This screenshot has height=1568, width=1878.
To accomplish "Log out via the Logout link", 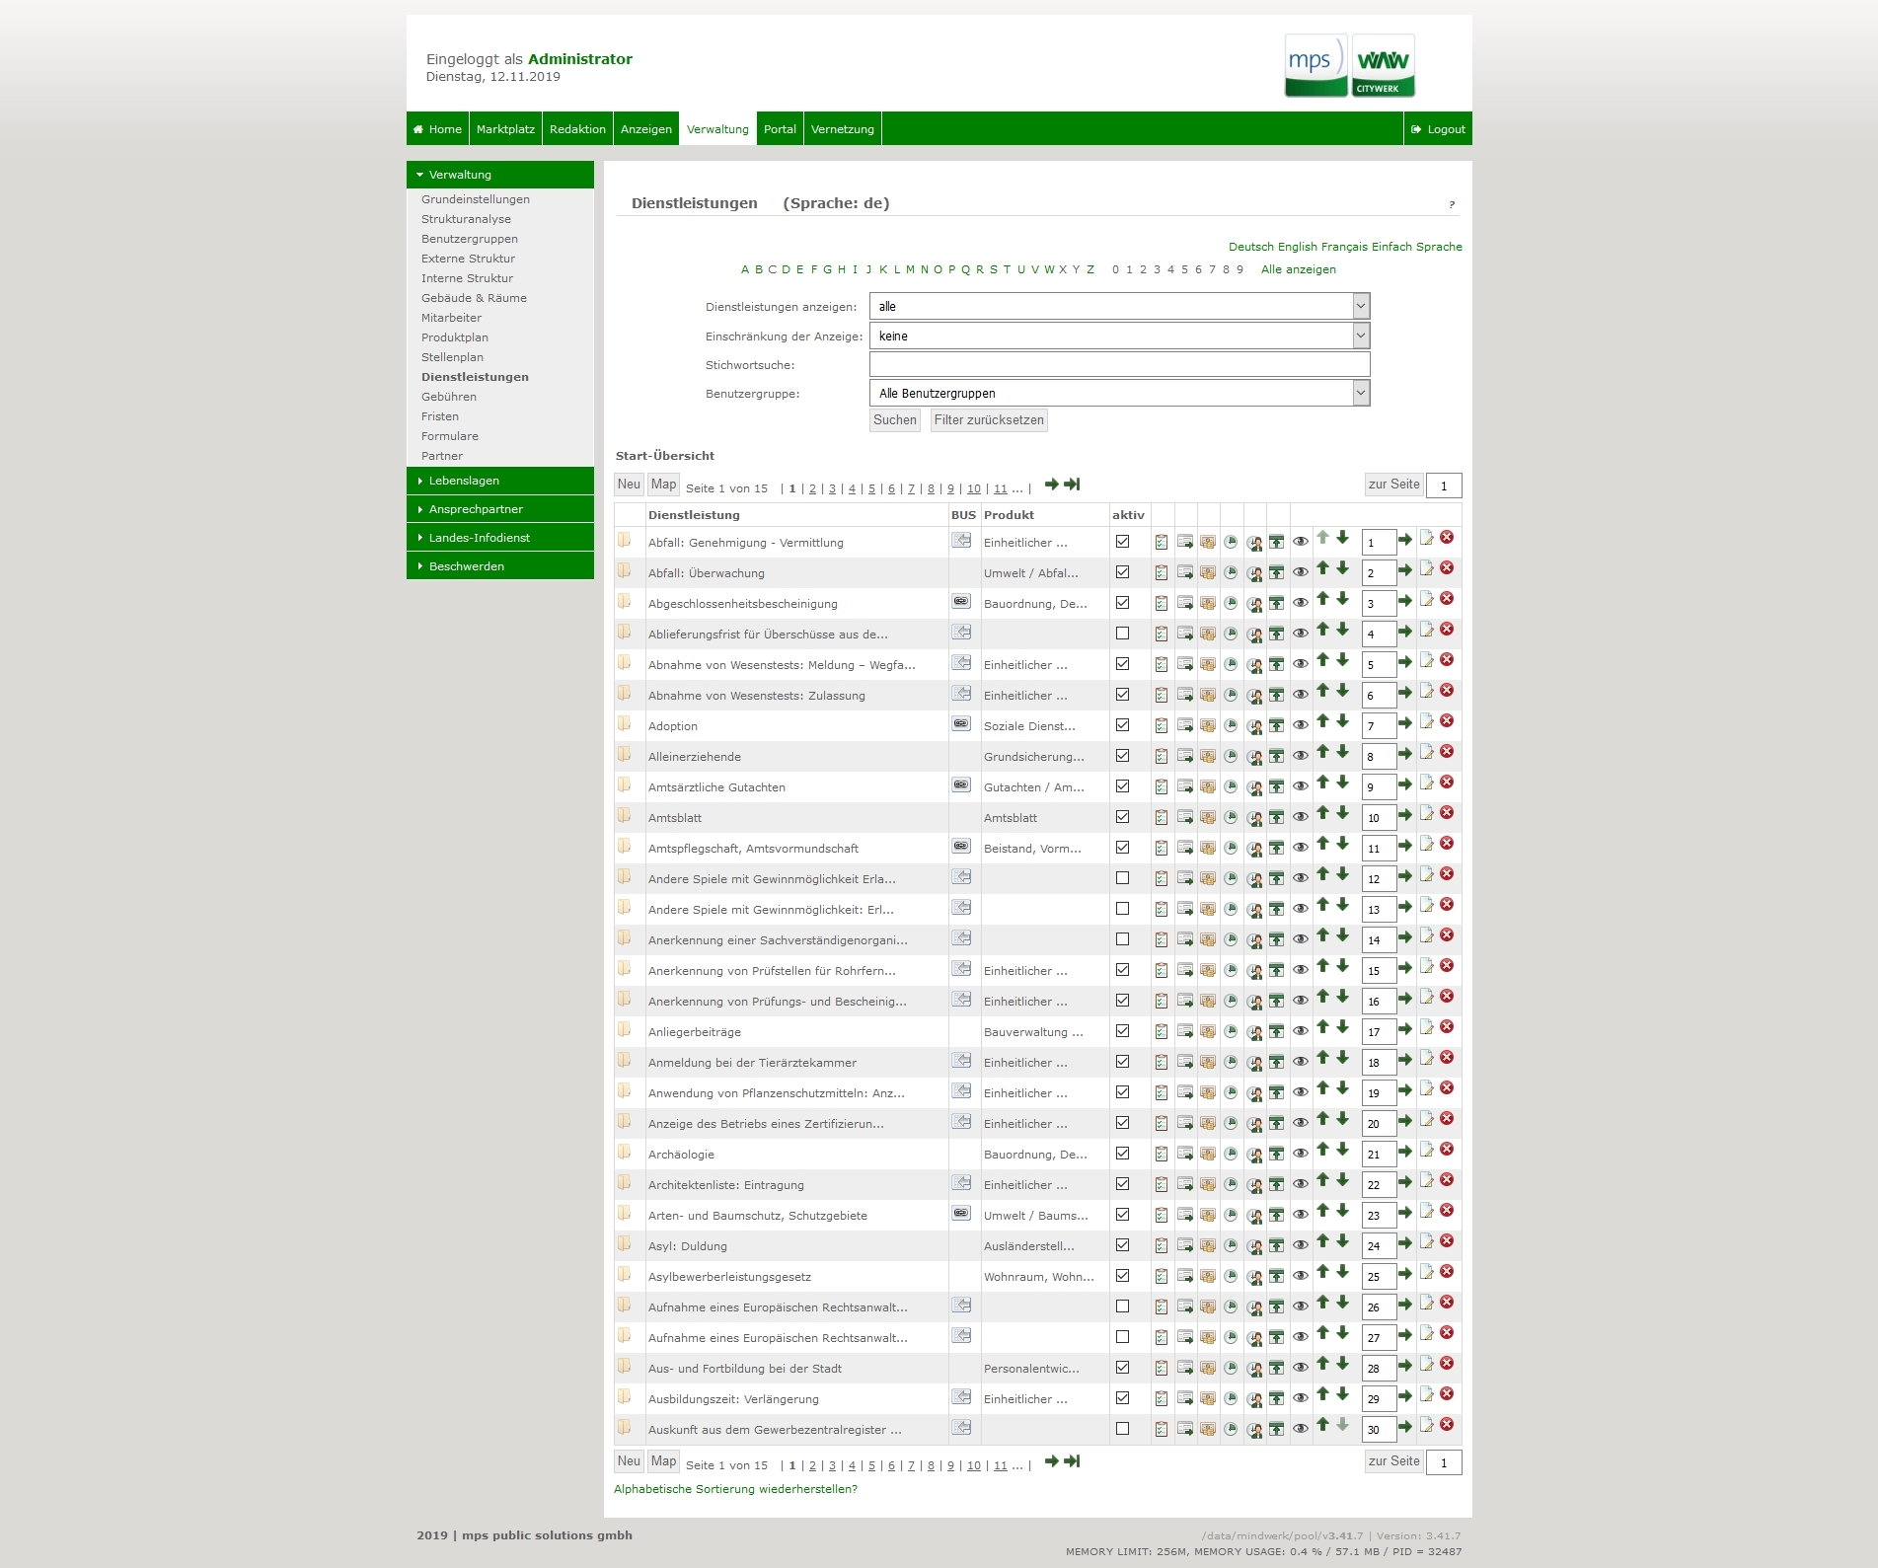I will point(1438,129).
